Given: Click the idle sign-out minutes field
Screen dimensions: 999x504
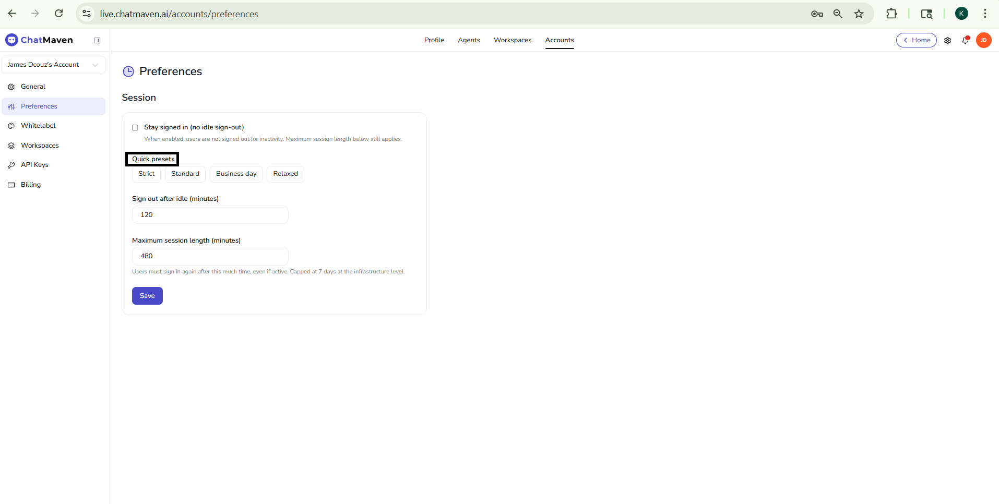Looking at the screenshot, I should pyautogui.click(x=210, y=215).
